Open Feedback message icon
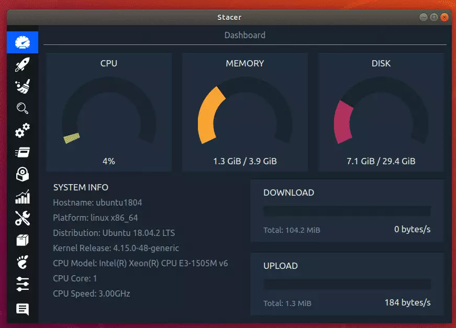456x328 pixels. [x=23, y=309]
